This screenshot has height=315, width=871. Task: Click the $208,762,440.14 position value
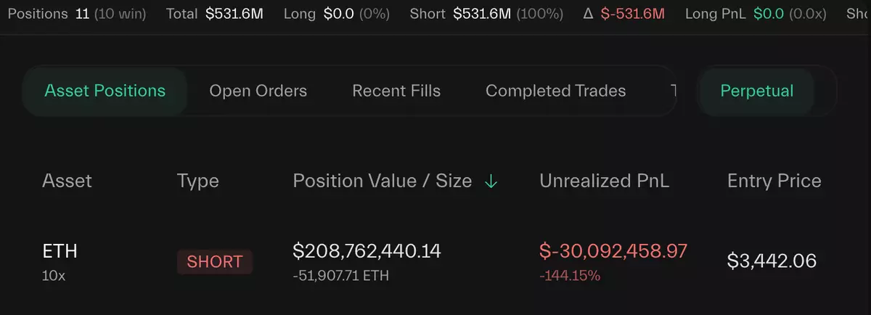[x=367, y=251]
